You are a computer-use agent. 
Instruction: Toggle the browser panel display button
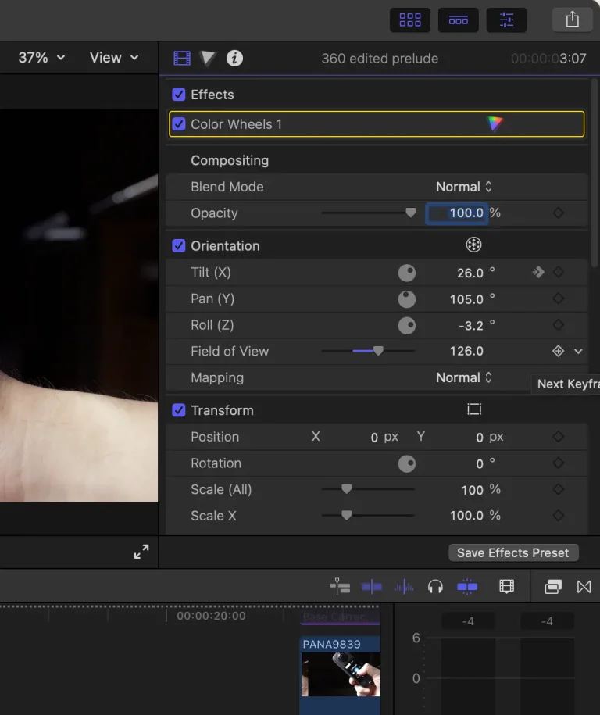click(410, 20)
